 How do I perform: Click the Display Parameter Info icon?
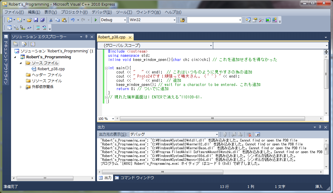click(16, 28)
